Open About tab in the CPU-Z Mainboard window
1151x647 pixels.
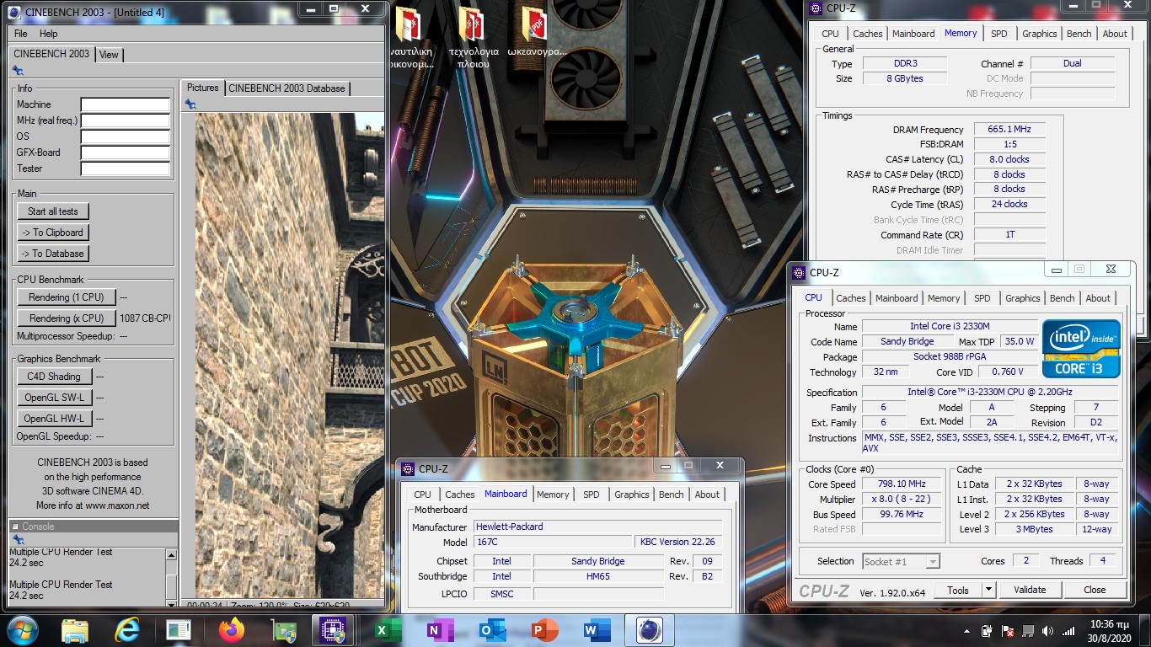(x=707, y=495)
